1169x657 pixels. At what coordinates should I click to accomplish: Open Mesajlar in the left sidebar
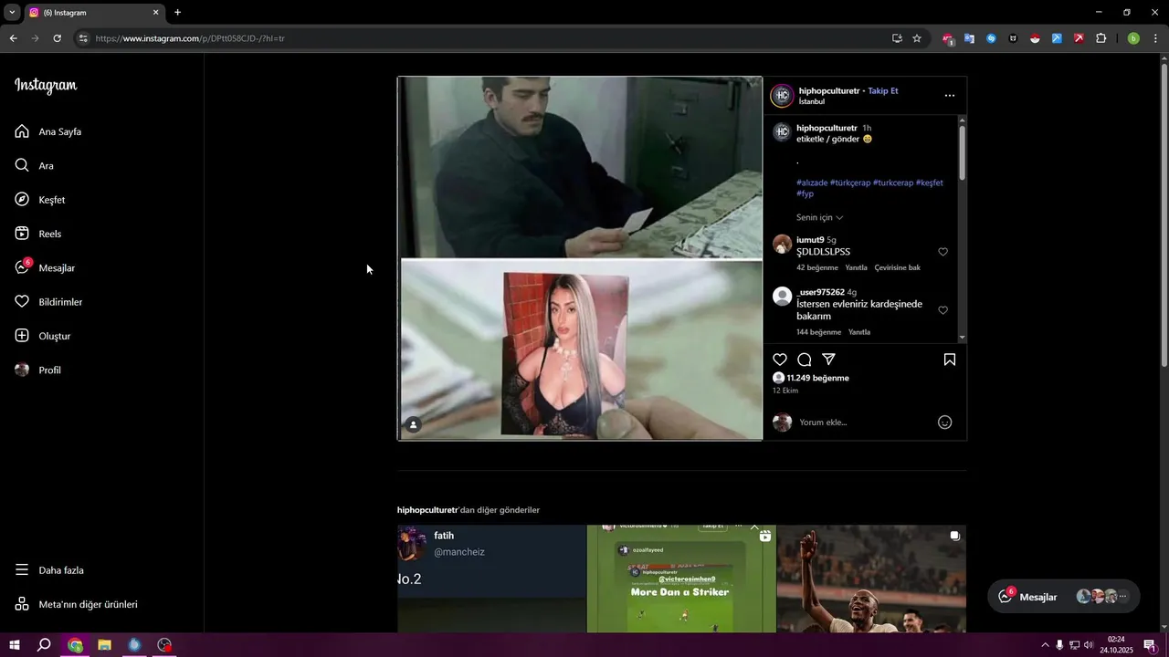[45, 267]
